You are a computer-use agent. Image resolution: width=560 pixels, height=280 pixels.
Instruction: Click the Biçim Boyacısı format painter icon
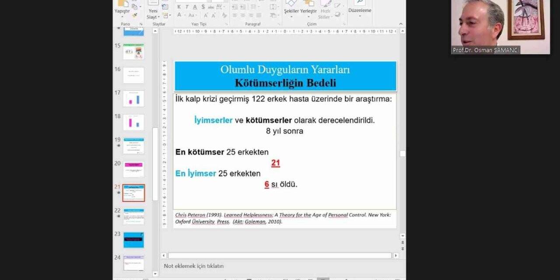tap(135, 15)
